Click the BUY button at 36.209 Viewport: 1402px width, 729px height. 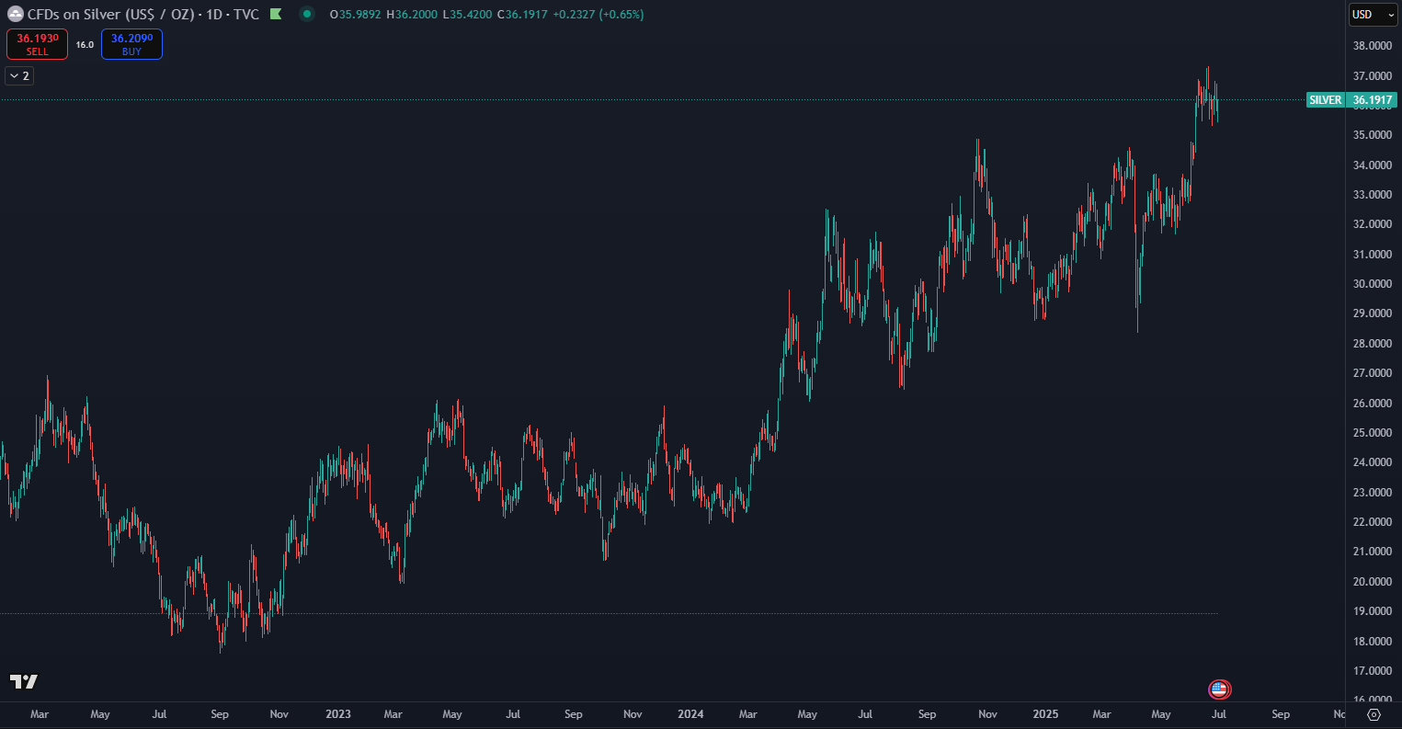click(x=131, y=44)
